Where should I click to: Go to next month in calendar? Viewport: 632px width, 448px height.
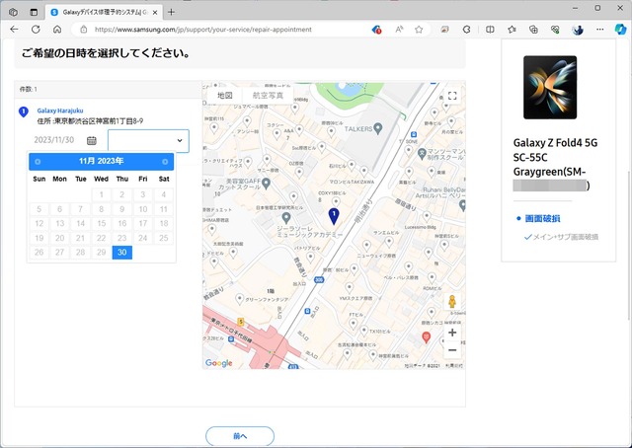coord(165,162)
